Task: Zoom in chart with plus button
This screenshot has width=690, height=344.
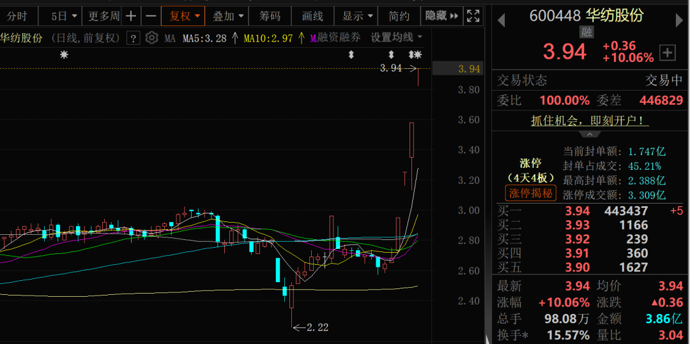Action: click(131, 16)
